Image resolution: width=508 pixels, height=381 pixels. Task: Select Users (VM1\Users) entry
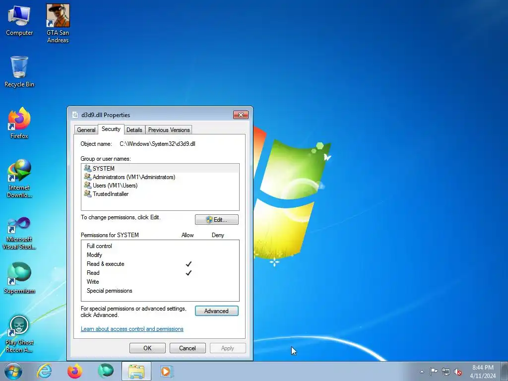[x=160, y=186]
